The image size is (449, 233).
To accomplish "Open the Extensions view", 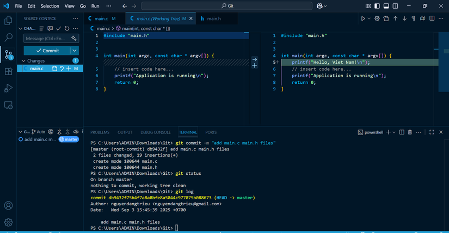I will pyautogui.click(x=8, y=71).
